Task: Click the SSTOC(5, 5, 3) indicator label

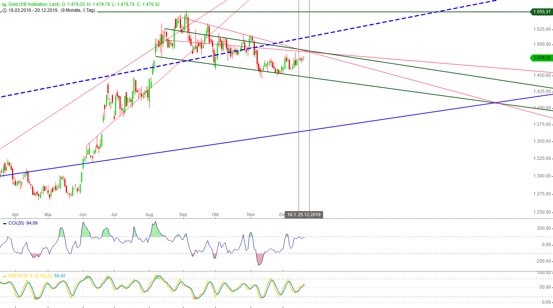Action: click(23, 276)
